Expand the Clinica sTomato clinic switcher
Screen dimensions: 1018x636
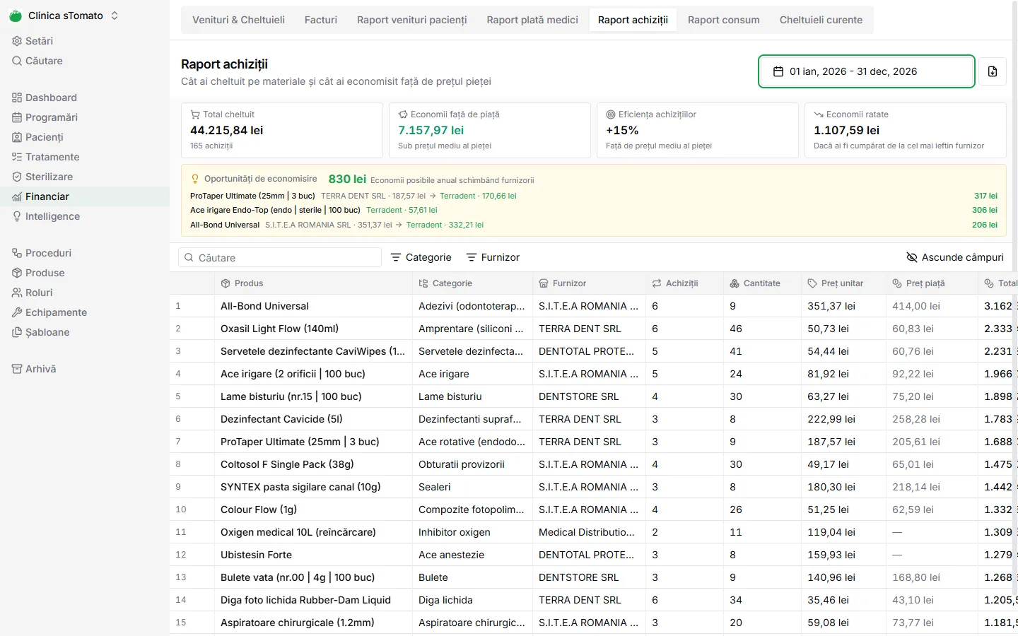click(x=65, y=16)
